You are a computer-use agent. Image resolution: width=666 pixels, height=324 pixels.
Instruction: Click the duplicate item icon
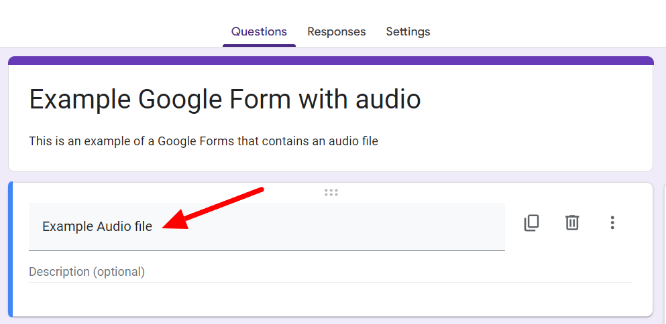[531, 223]
